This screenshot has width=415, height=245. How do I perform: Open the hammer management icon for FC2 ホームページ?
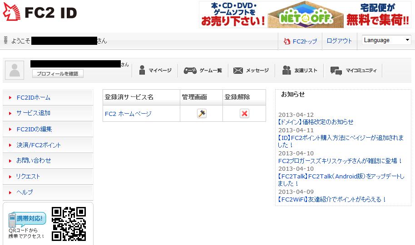point(202,114)
